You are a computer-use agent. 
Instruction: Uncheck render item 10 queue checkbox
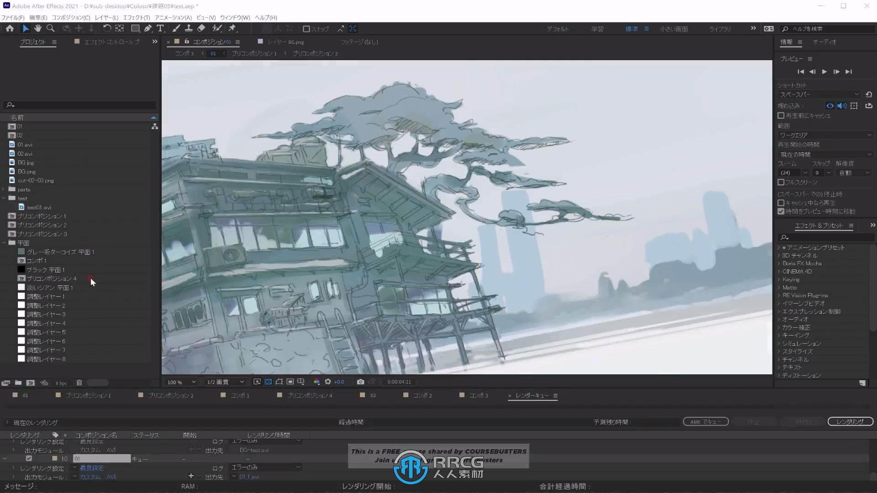[29, 458]
